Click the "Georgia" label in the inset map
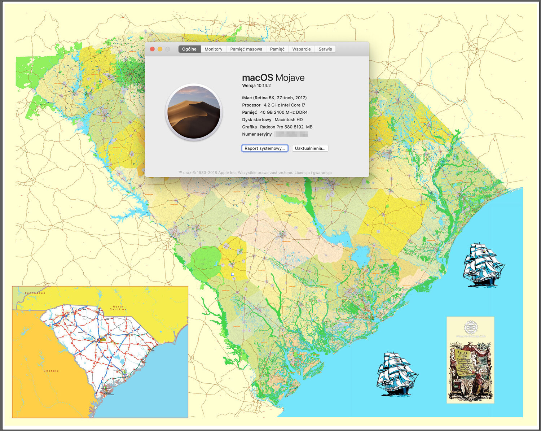 click(x=51, y=371)
